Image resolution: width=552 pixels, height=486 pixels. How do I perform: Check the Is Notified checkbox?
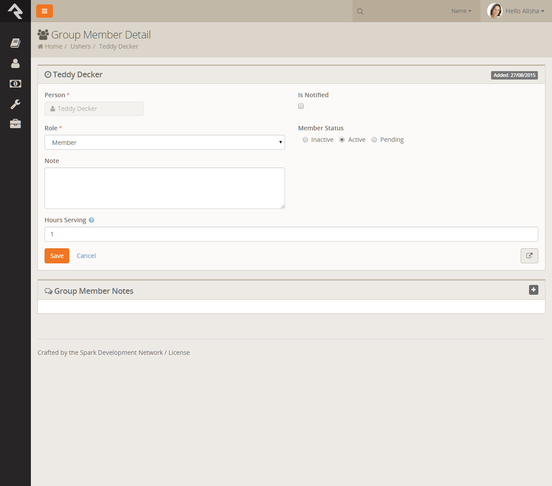click(x=301, y=106)
